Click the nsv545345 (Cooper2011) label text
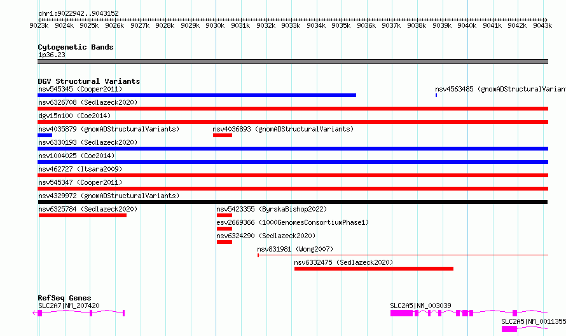 [80, 89]
